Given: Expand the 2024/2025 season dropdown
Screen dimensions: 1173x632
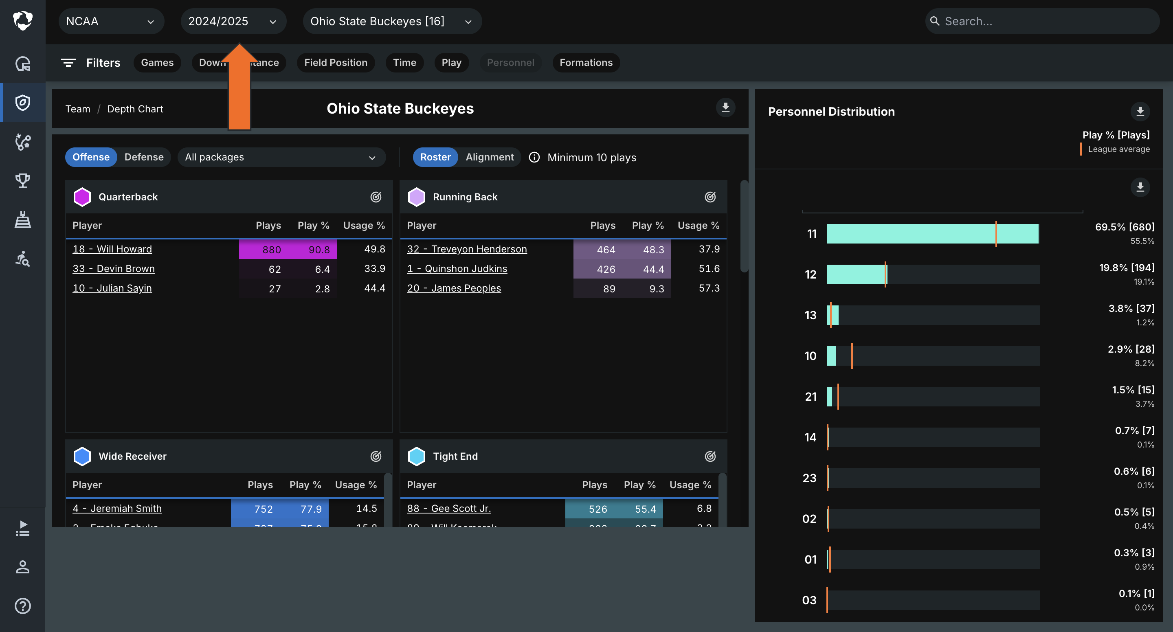Looking at the screenshot, I should tap(233, 22).
